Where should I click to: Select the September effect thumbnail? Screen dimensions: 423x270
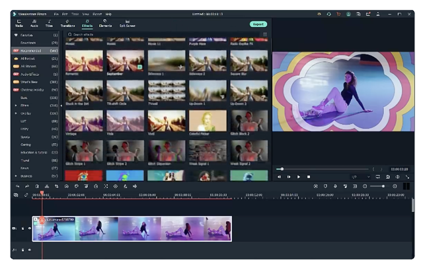pyautogui.click(x=125, y=61)
